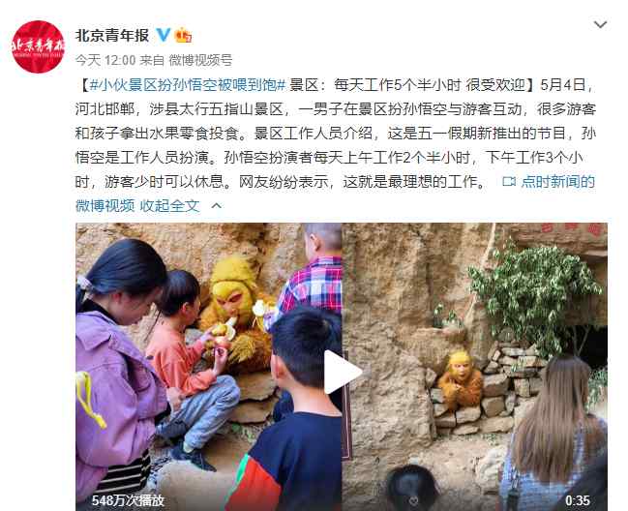Click the 北京青年报 red avatar logo
The width and height of the screenshot is (628, 511).
tap(38, 46)
